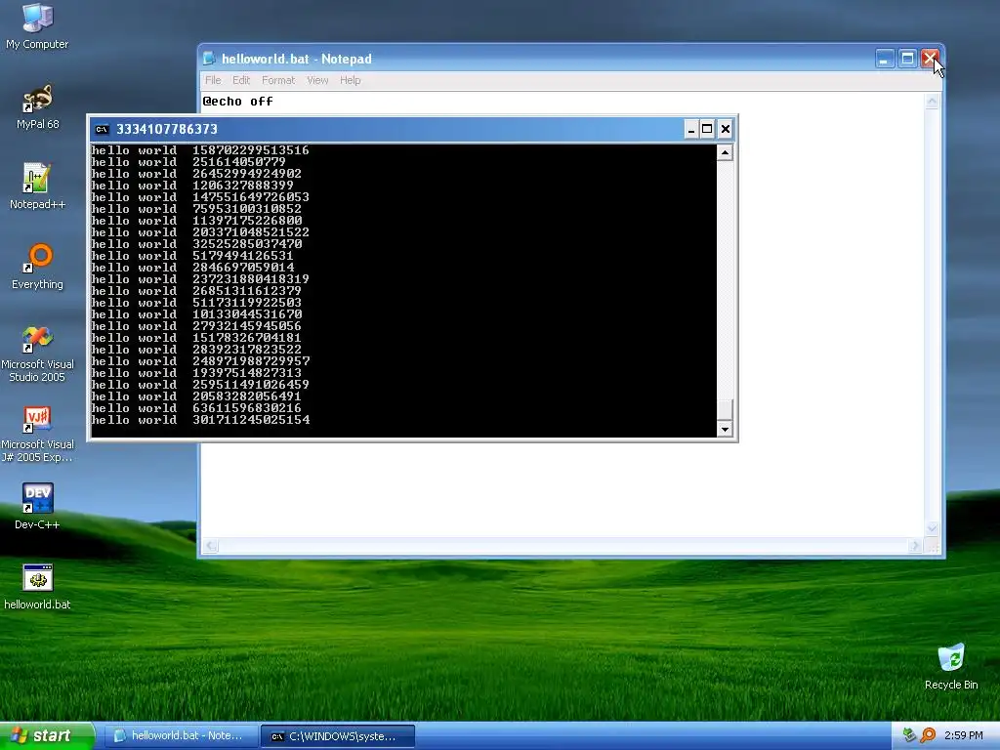The width and height of the screenshot is (1000, 750).
Task: Select the Notepad++ desktop shortcut
Action: (x=38, y=187)
